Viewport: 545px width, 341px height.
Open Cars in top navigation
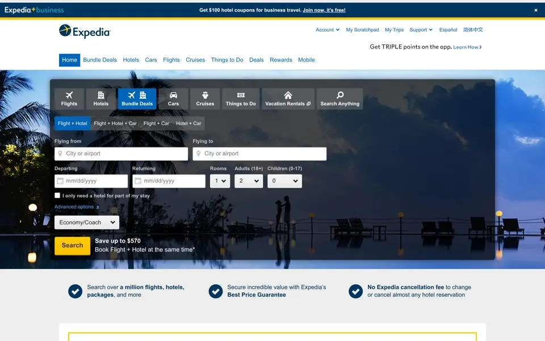(x=151, y=60)
